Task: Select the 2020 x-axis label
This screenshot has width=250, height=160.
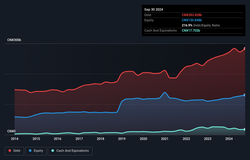Action: (143, 139)
